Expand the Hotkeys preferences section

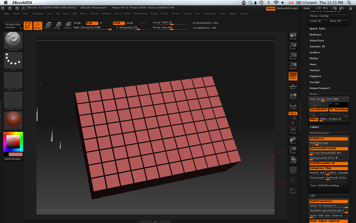click(316, 34)
